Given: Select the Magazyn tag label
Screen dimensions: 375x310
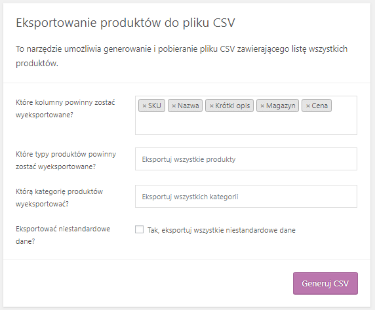Looking at the screenshot, I should tap(281, 106).
